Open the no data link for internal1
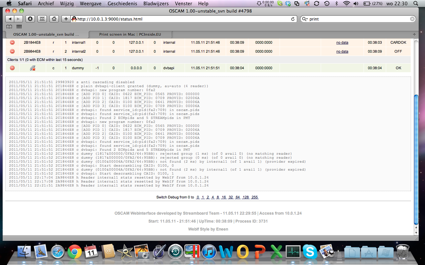 [x=342, y=42]
